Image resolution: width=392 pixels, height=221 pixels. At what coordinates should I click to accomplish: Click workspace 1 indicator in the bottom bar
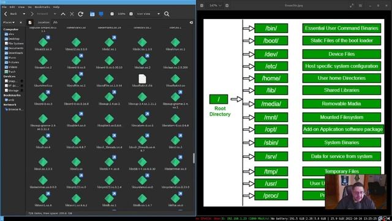2,219
